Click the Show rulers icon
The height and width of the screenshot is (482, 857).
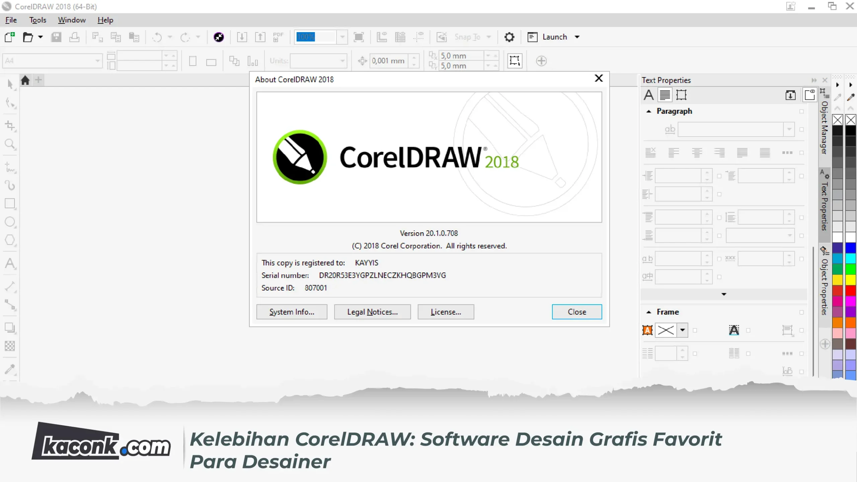[x=382, y=37]
